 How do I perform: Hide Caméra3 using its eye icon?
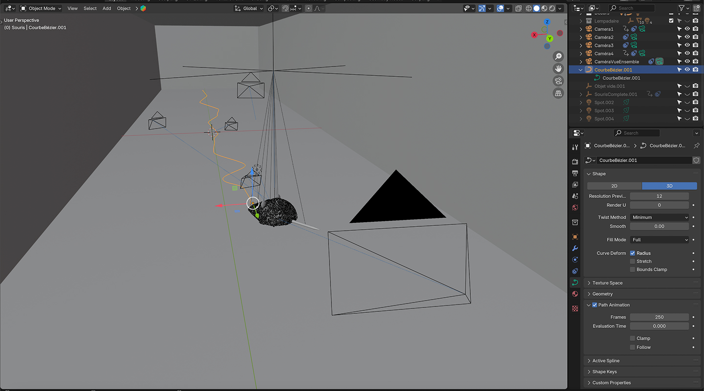coord(687,45)
